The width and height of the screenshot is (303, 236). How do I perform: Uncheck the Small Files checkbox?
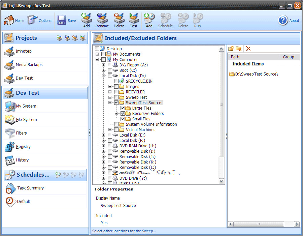pyautogui.click(x=123, y=119)
